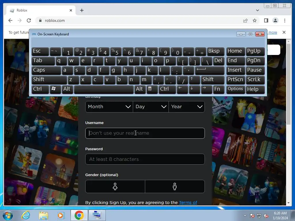Toggle the left Alt key
This screenshot has height=221, width=295.
pos(67,90)
